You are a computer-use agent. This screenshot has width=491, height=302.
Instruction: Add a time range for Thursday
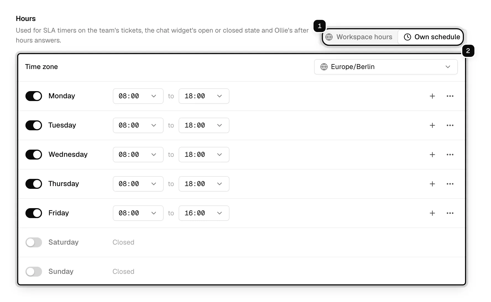click(432, 184)
